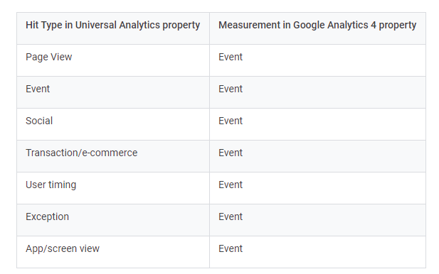Select the 'User timing' cell
The height and width of the screenshot is (274, 439).
[113, 188]
